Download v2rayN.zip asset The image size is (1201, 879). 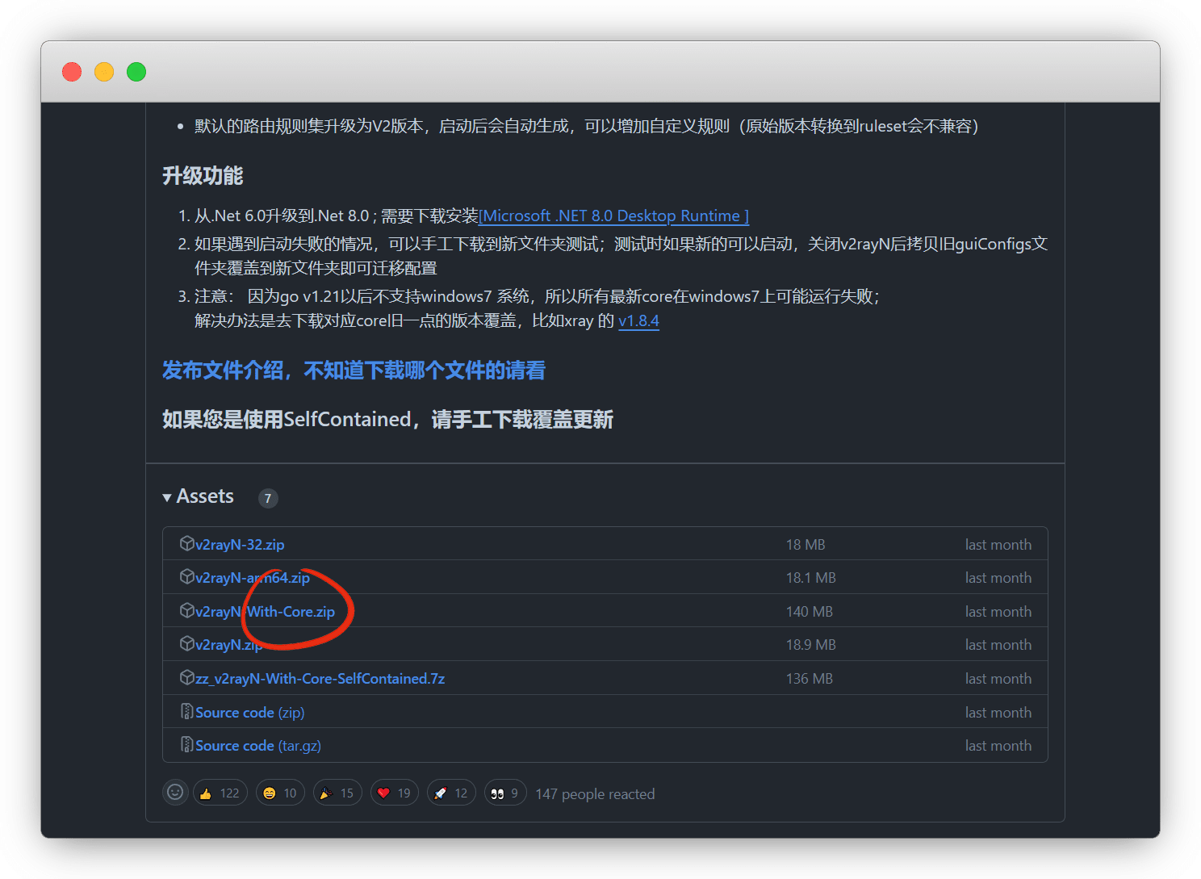229,645
